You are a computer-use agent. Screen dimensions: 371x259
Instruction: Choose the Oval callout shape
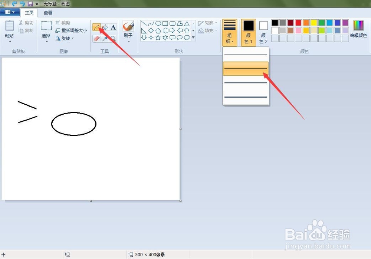(x=180, y=37)
